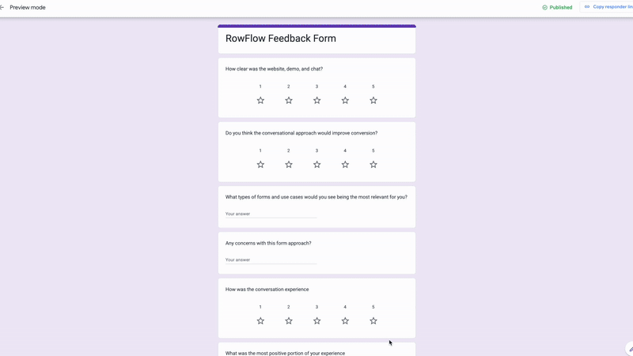
Task: Click the back arrow beside Preview mode
Action: 2,7
